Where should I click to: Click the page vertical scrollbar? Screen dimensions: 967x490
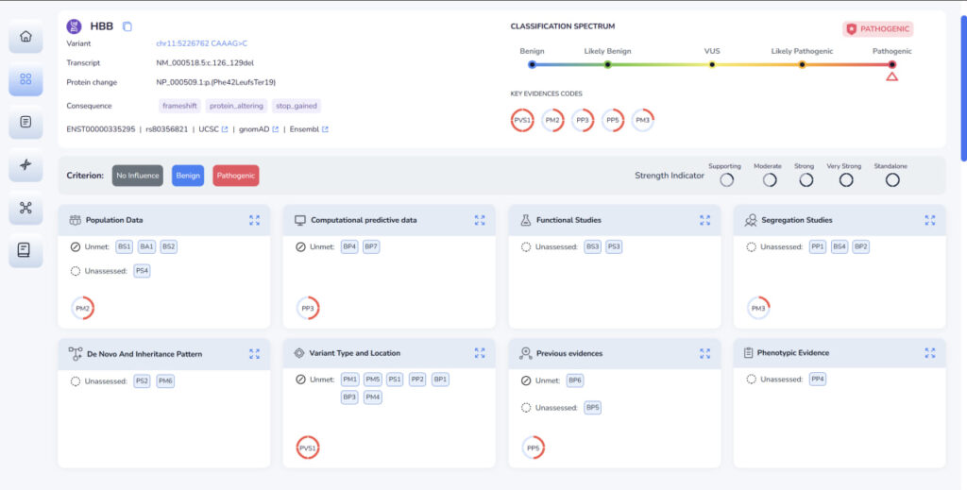963,89
